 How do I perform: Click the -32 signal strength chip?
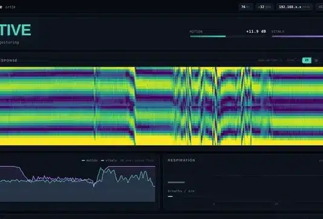(265, 7)
